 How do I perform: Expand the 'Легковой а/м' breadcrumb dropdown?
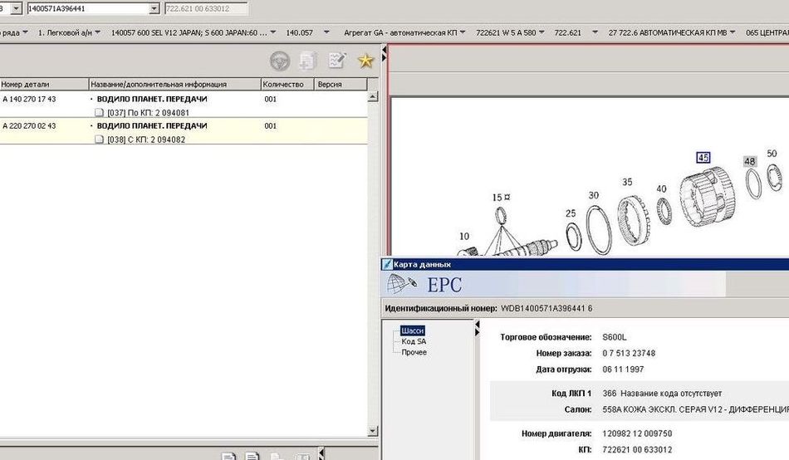click(x=98, y=33)
